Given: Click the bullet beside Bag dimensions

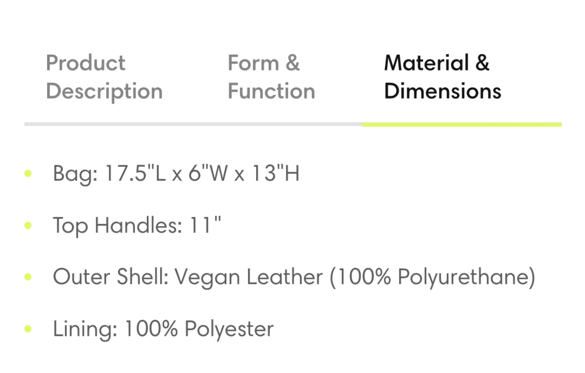Looking at the screenshot, I should tap(28, 173).
